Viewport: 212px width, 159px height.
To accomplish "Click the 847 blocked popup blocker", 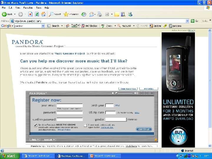I will pos(90,26).
